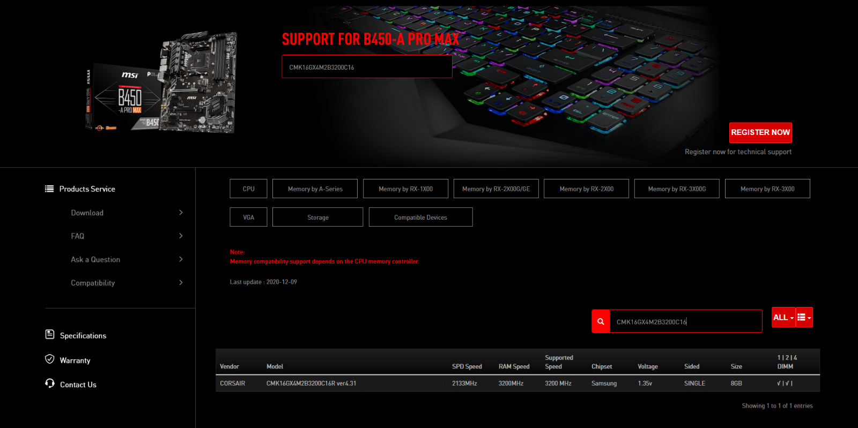Open the Memory by RX-1X00 tab
Image resolution: width=858 pixels, height=428 pixels.
coord(405,189)
